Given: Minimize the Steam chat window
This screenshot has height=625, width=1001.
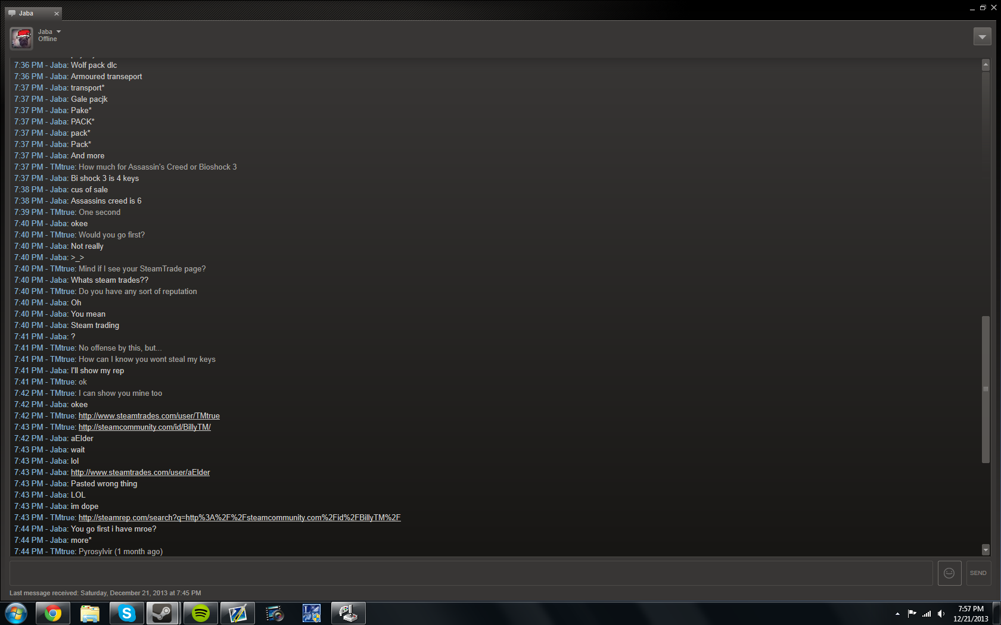Looking at the screenshot, I should (x=972, y=8).
